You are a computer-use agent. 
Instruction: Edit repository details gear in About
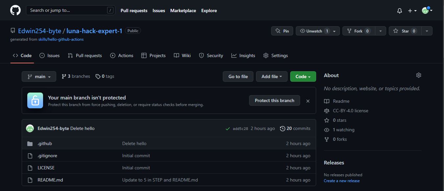(x=418, y=75)
